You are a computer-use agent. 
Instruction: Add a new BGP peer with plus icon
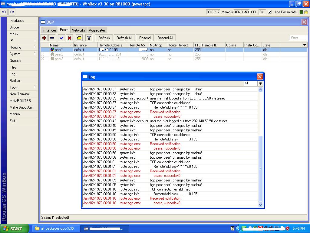click(44, 38)
